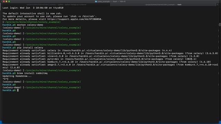The height and width of the screenshot is (124, 221).
Task: Click the celery (4.4.4) requirement line
Action: pyautogui.click(x=87, y=51)
